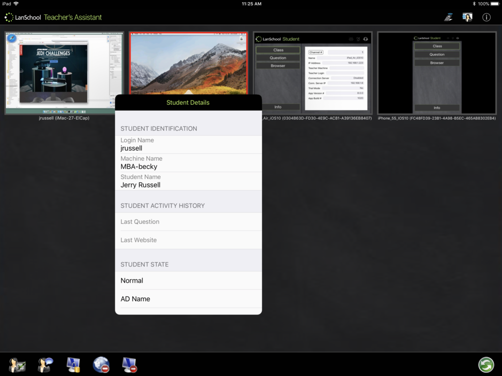Click the wireless remote device icon
Image resolution: width=502 pixels, height=376 pixels.
tap(449, 17)
